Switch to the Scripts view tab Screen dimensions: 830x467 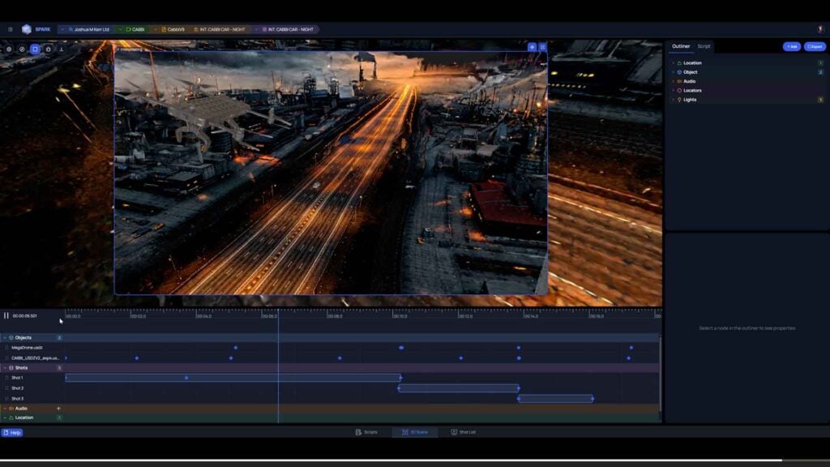366,433
